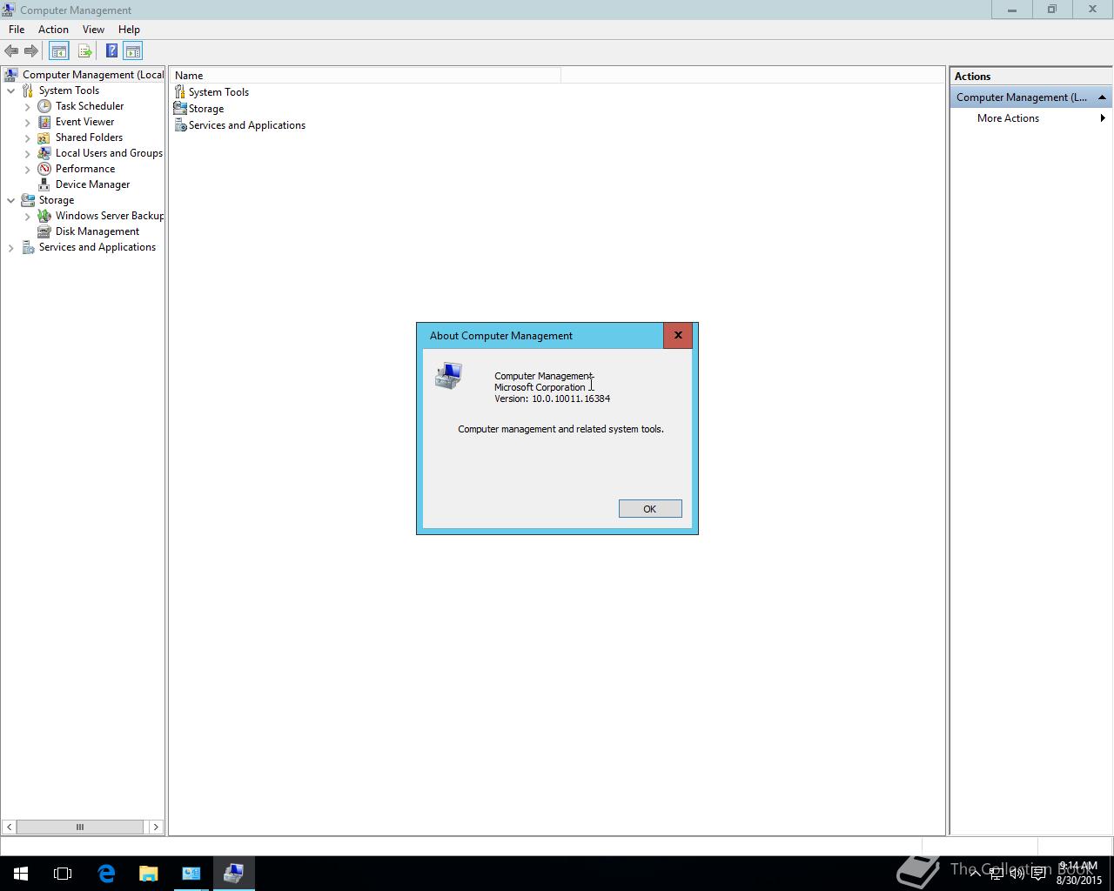Click the tree scrollbar right arrow
The height and width of the screenshot is (891, 1114).
tap(156, 827)
